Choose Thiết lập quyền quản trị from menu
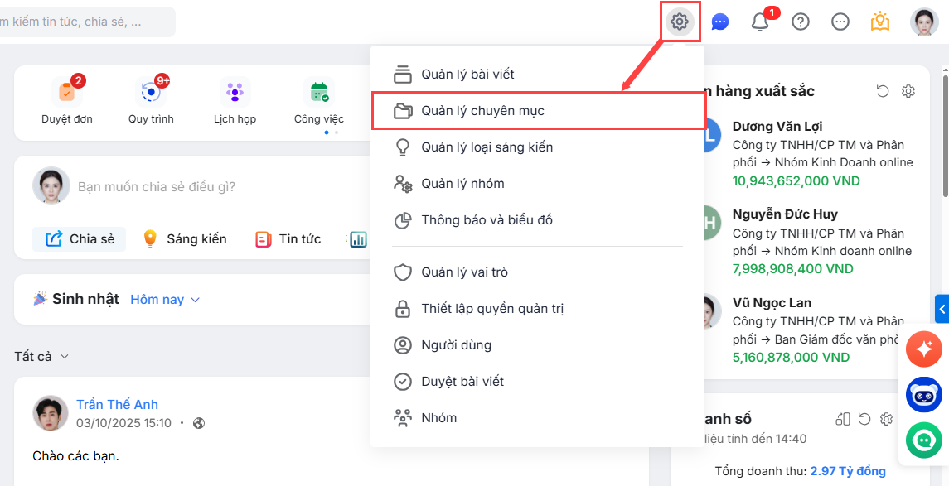The image size is (949, 486). click(491, 309)
